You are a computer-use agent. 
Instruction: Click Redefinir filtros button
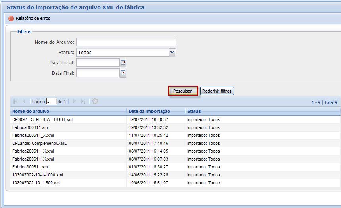pyautogui.click(x=217, y=91)
